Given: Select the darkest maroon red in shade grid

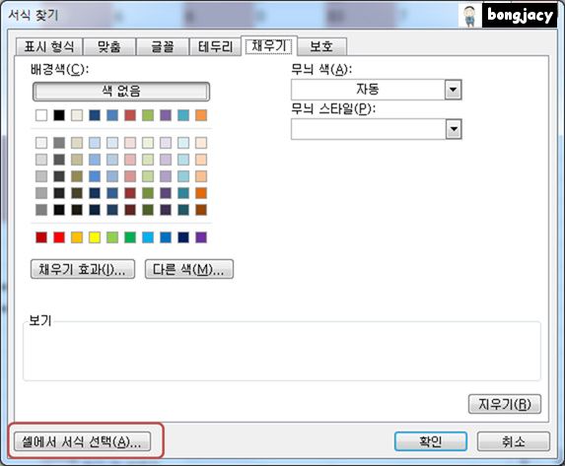Looking at the screenshot, I should 130,210.
